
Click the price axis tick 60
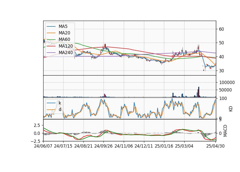[221, 29]
